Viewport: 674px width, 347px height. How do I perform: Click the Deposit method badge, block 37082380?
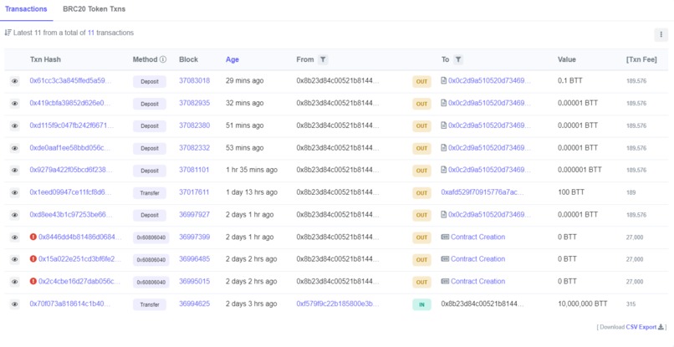tap(150, 126)
